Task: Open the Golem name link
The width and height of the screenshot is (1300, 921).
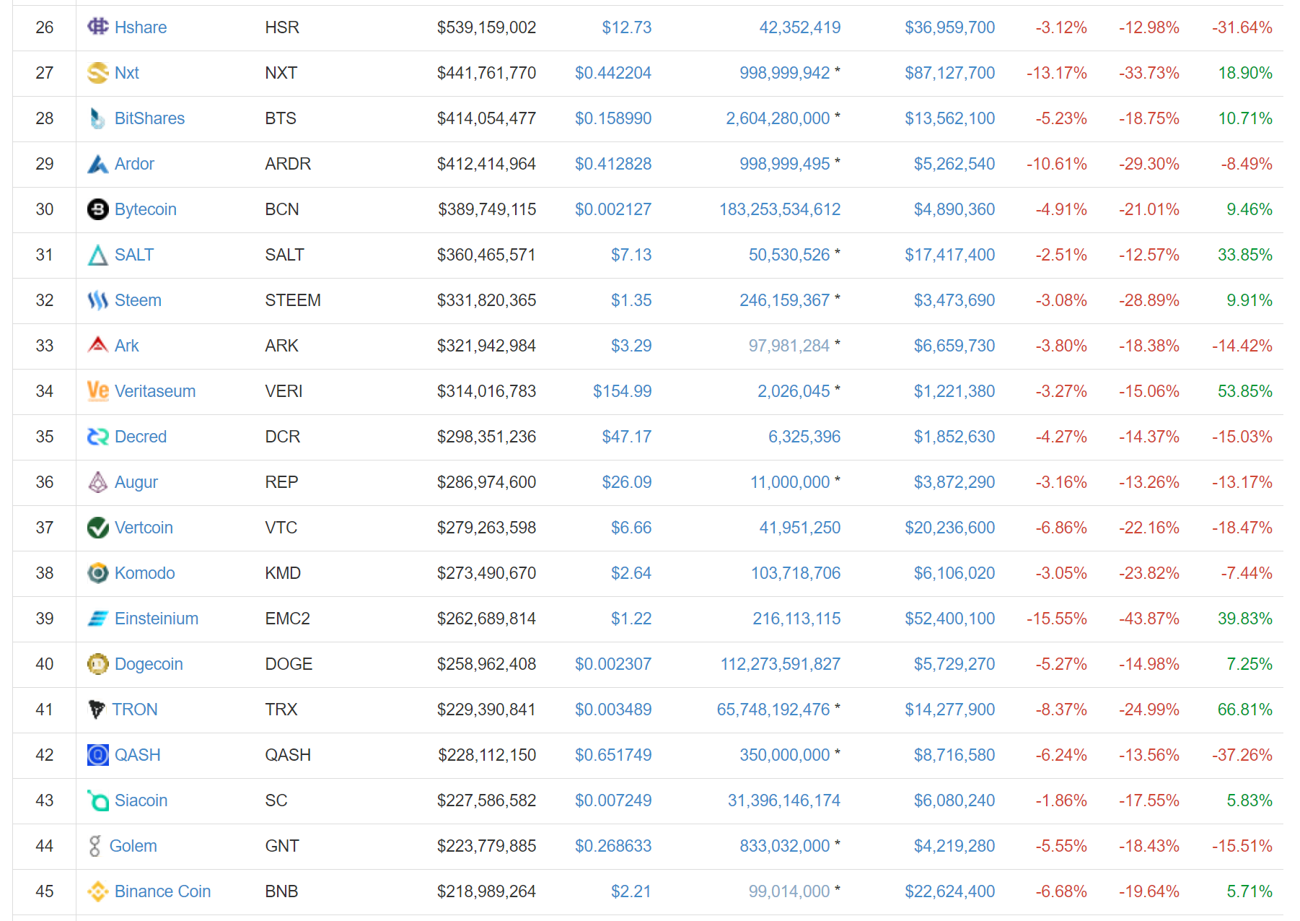Action: coord(133,846)
